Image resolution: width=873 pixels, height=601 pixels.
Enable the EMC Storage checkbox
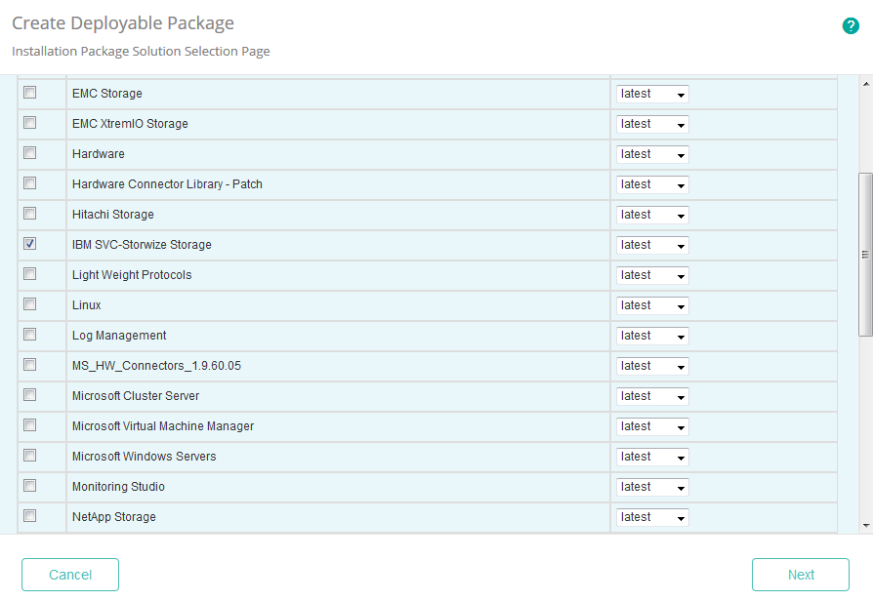(x=29, y=93)
